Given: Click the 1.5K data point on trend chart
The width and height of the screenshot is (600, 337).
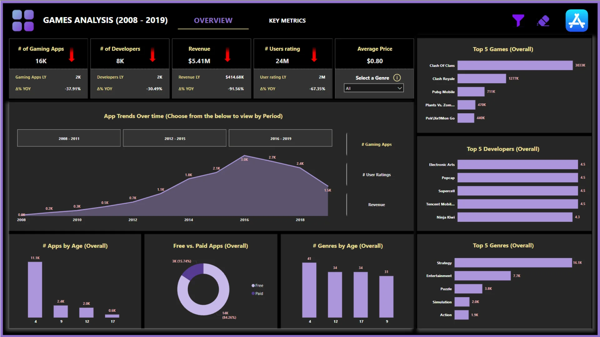Looking at the screenshot, I should click(328, 186).
